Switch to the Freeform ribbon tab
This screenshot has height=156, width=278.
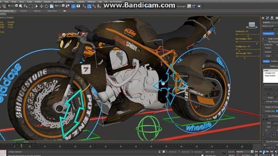[x=23, y=11]
